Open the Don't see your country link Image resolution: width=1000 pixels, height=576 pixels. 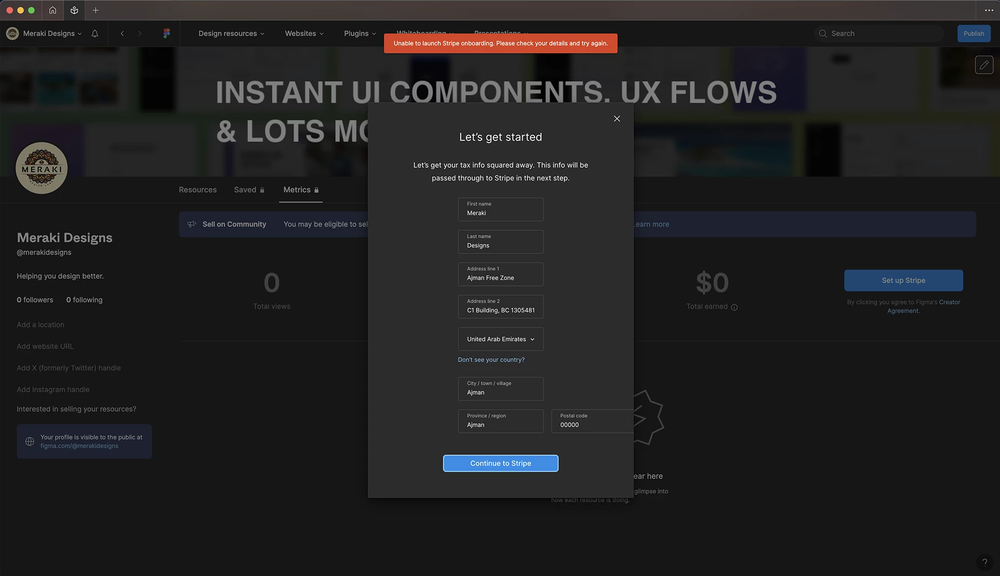coord(491,360)
